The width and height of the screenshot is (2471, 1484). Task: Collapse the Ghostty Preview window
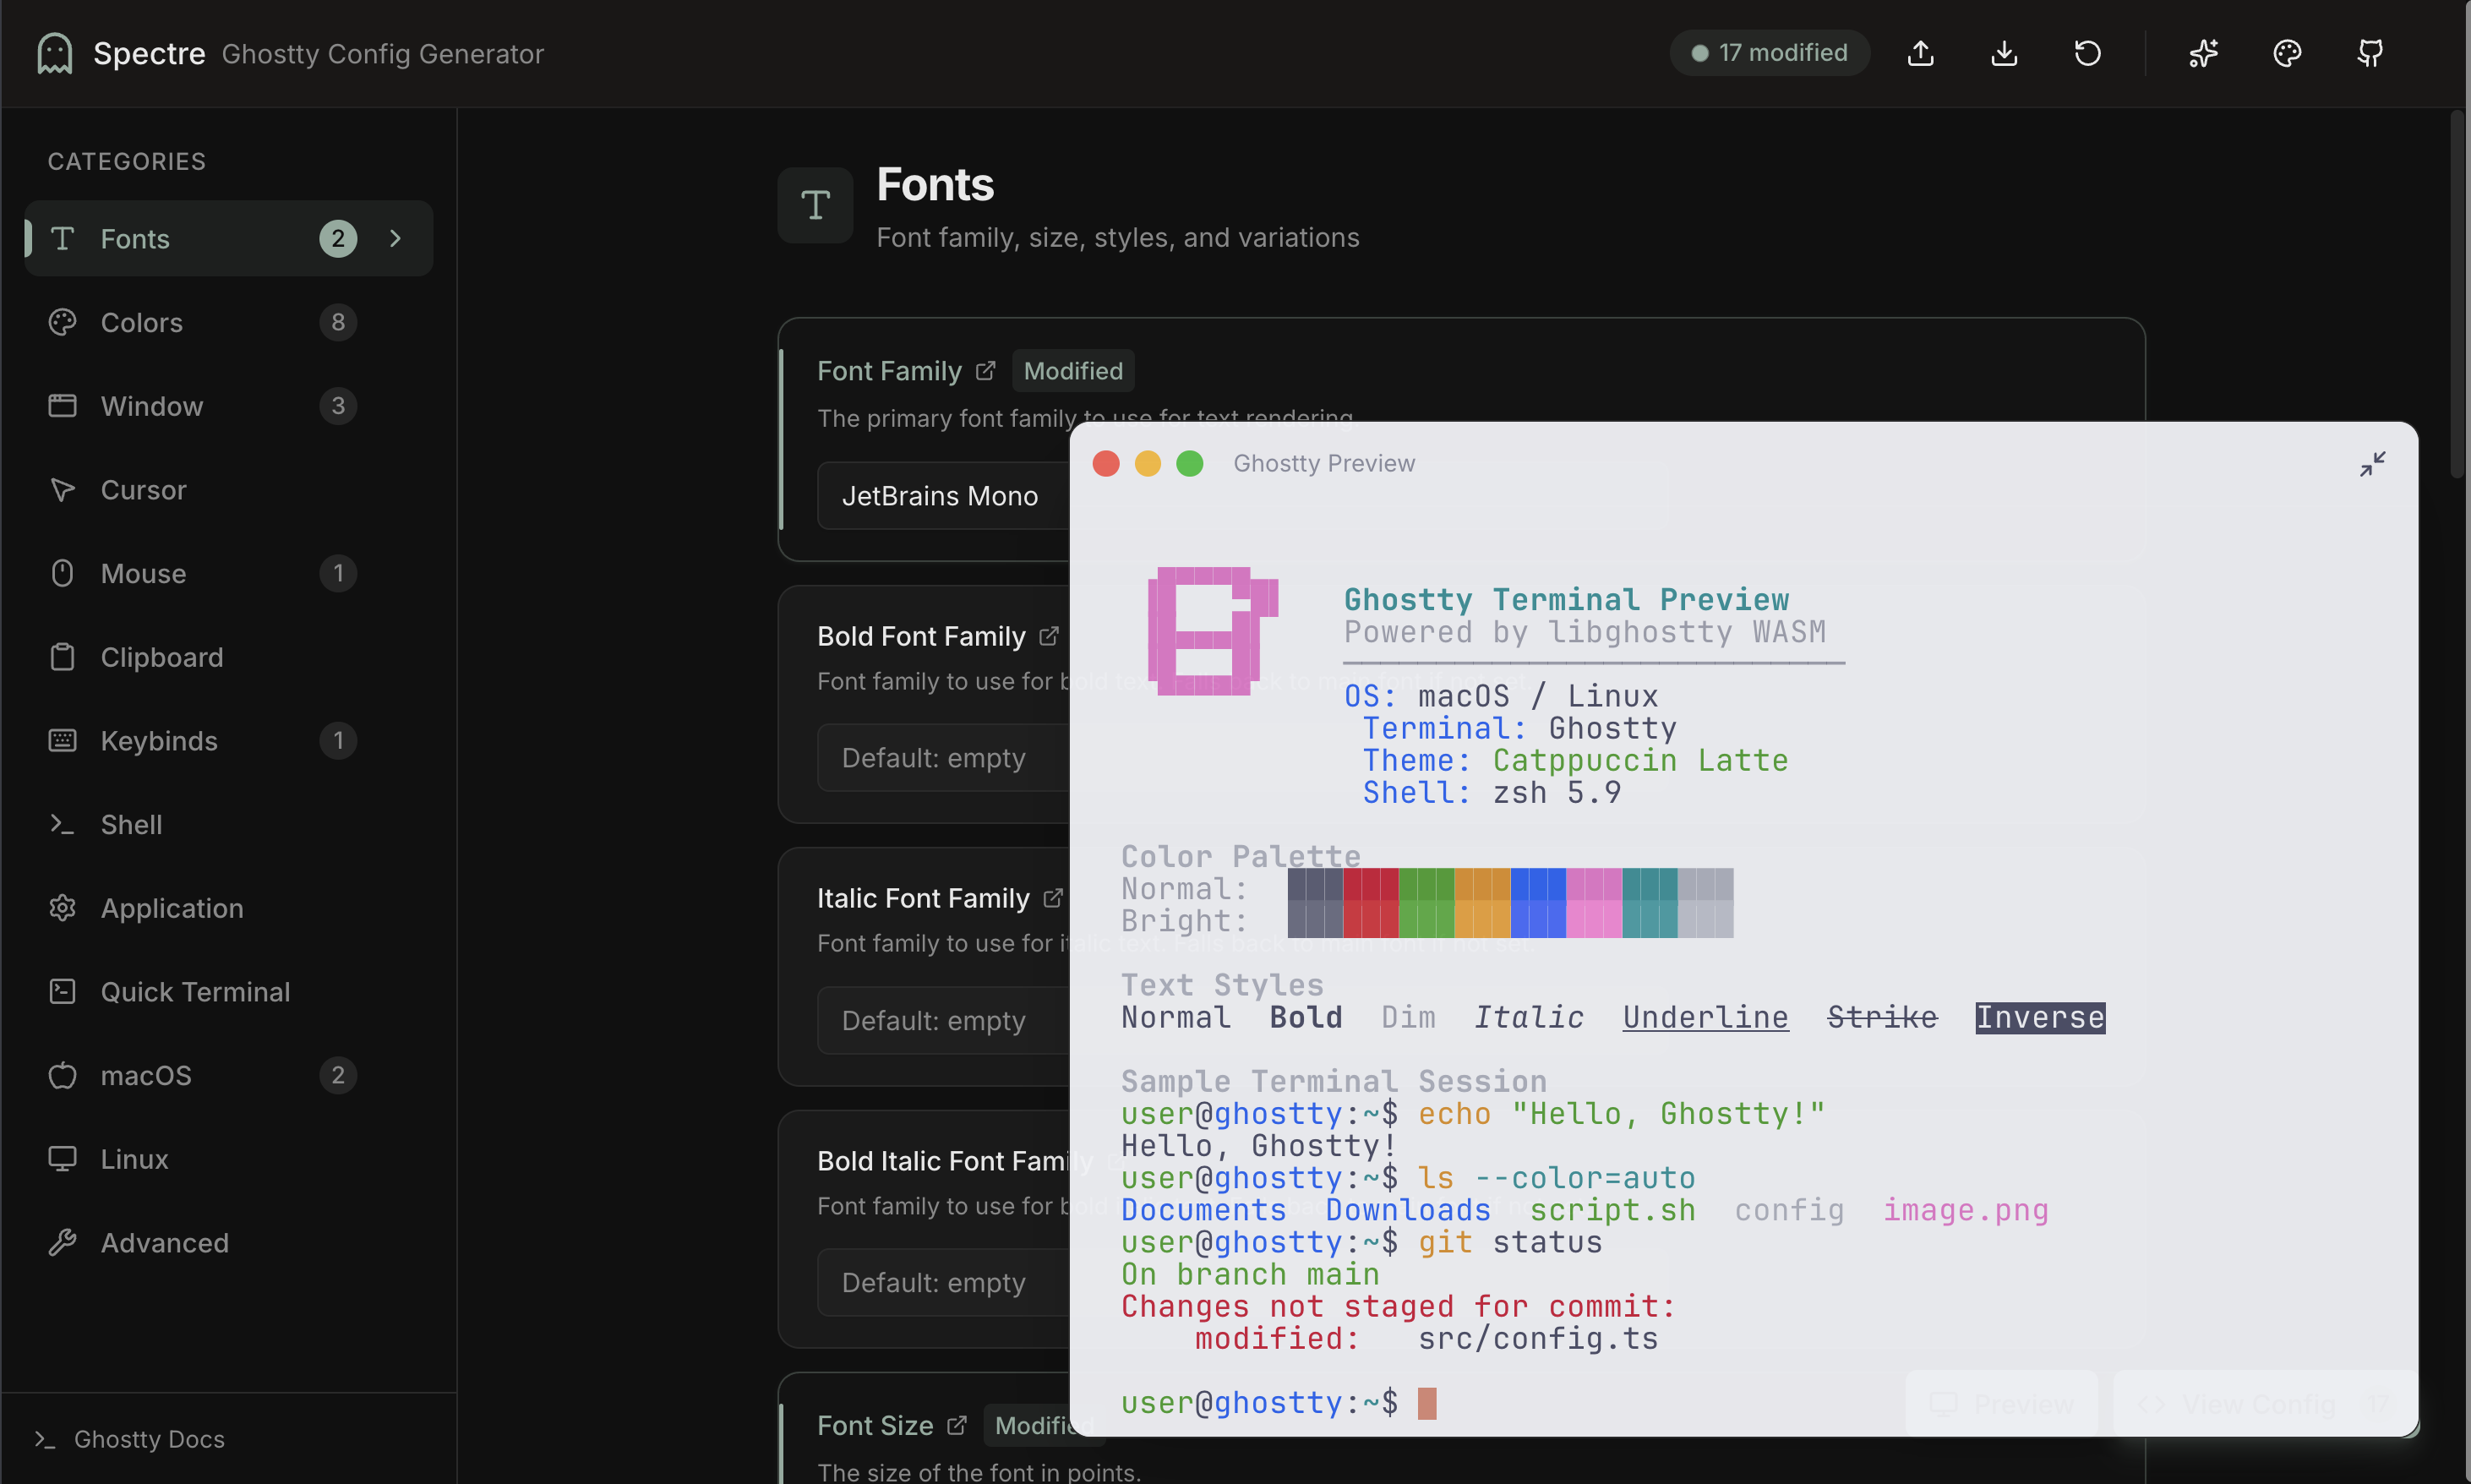pos(2372,464)
